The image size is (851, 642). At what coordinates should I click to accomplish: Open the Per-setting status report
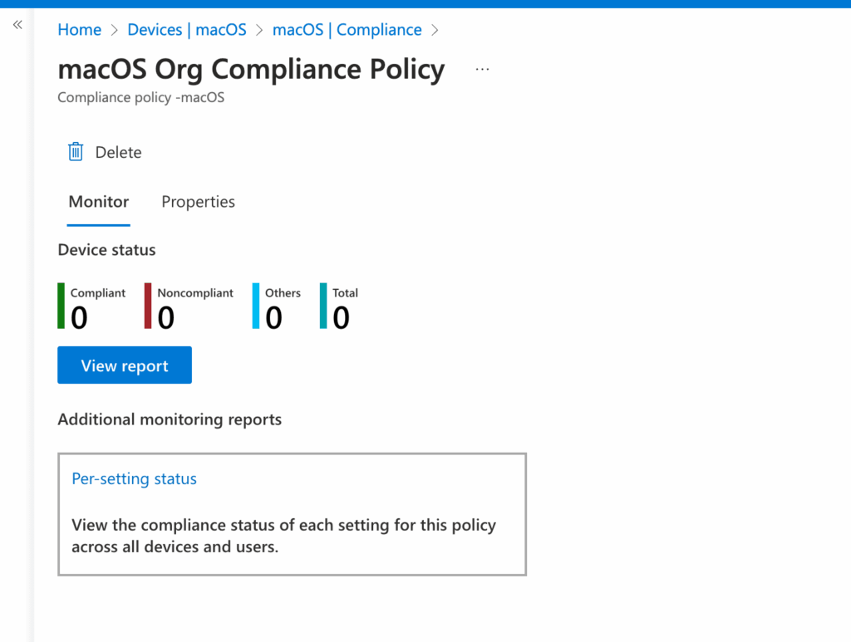[x=134, y=478]
